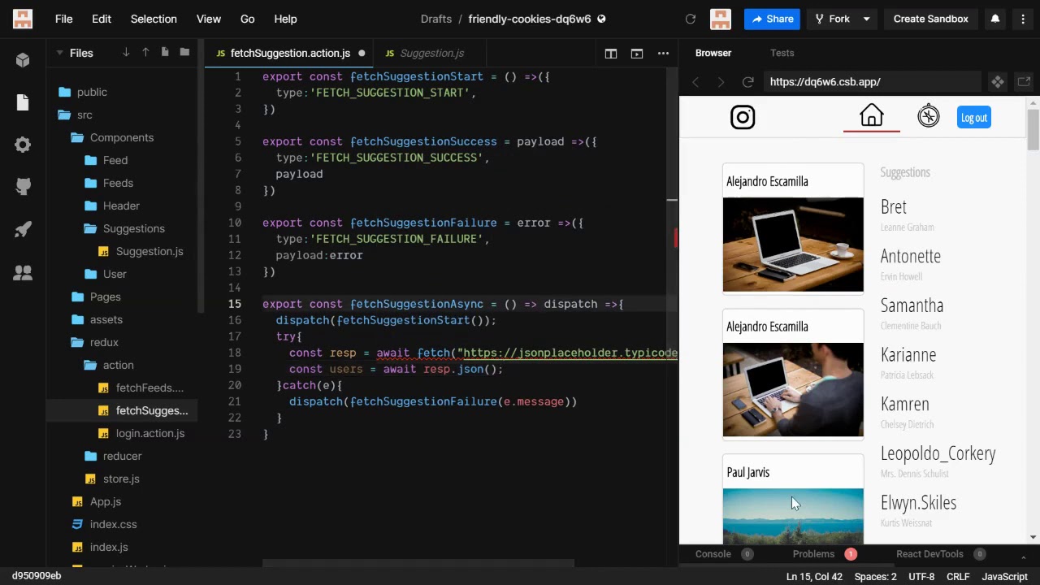Viewport: 1040px width, 585px height.
Task: Open the Selection menu
Action: coord(154,19)
